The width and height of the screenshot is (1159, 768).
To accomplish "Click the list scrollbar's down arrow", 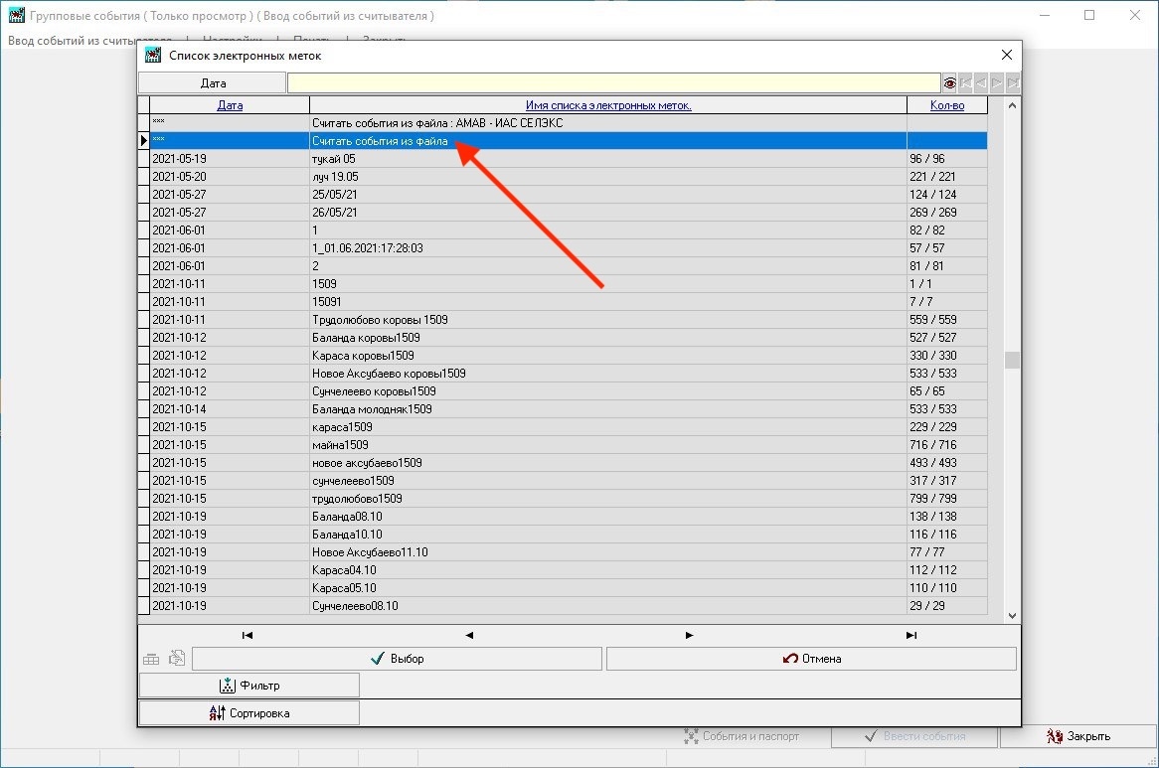I will click(1012, 616).
